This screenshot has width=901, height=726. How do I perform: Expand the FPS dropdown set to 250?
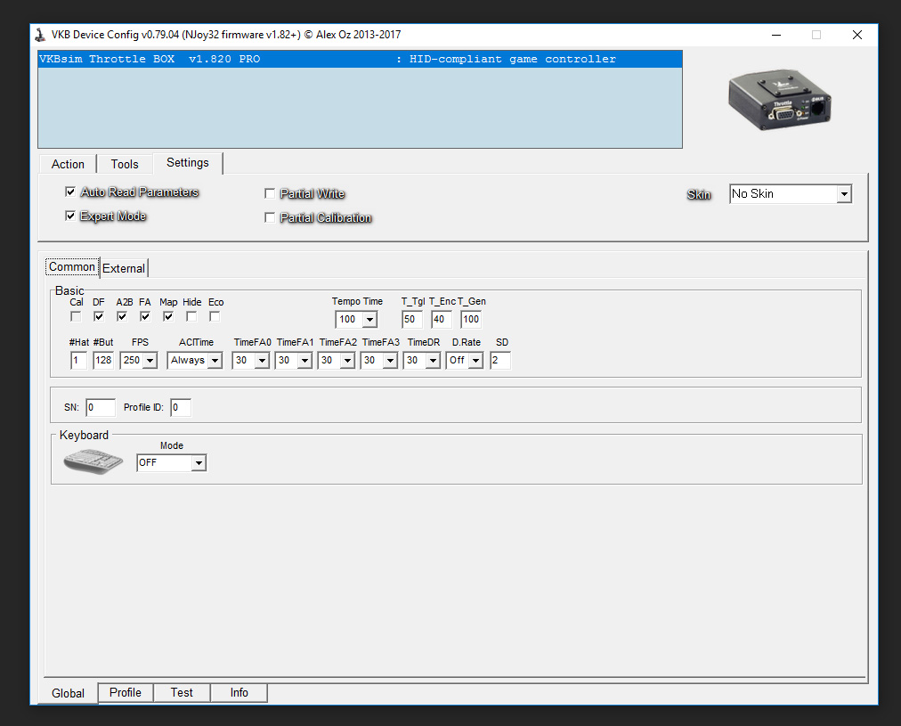point(139,361)
